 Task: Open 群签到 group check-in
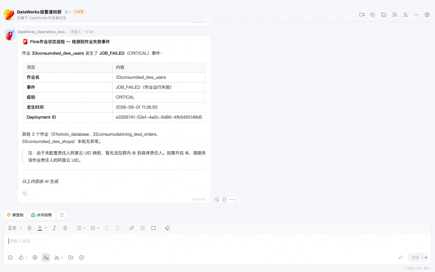15,215
